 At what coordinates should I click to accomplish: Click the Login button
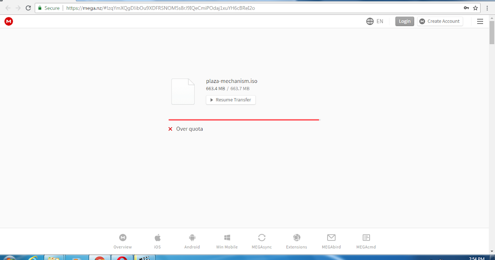(x=405, y=21)
